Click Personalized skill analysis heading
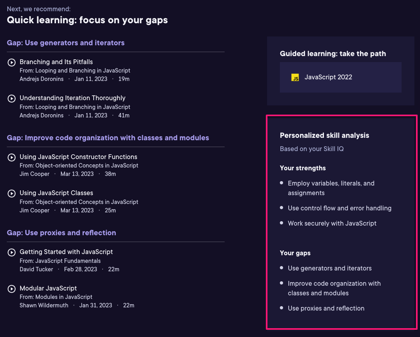The image size is (420, 337). click(x=324, y=135)
